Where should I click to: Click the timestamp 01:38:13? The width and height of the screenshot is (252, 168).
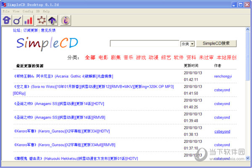pos(191,134)
